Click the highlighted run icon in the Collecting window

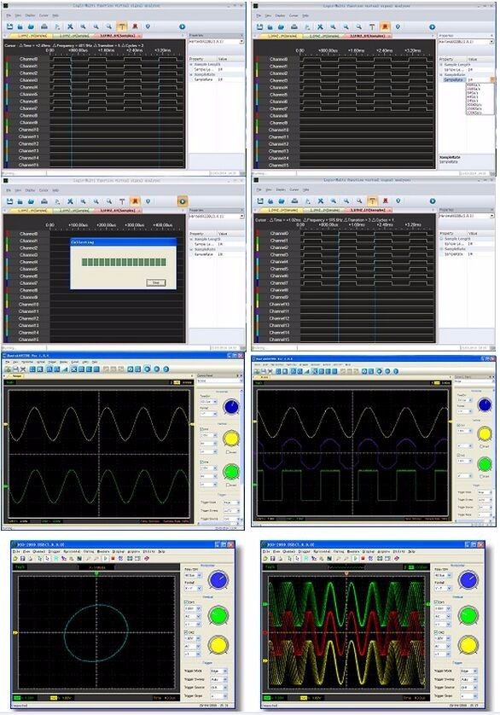click(182, 201)
